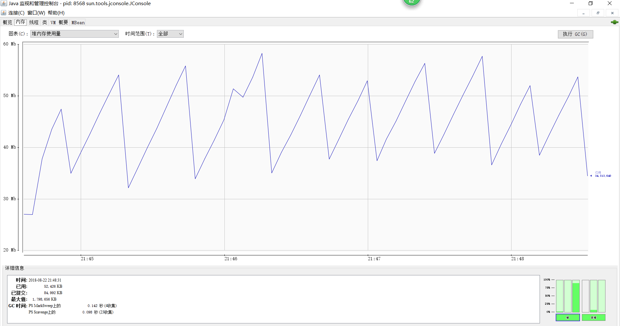Select the second non-heap memory pool bar
The image size is (620, 326).
[x=594, y=296]
